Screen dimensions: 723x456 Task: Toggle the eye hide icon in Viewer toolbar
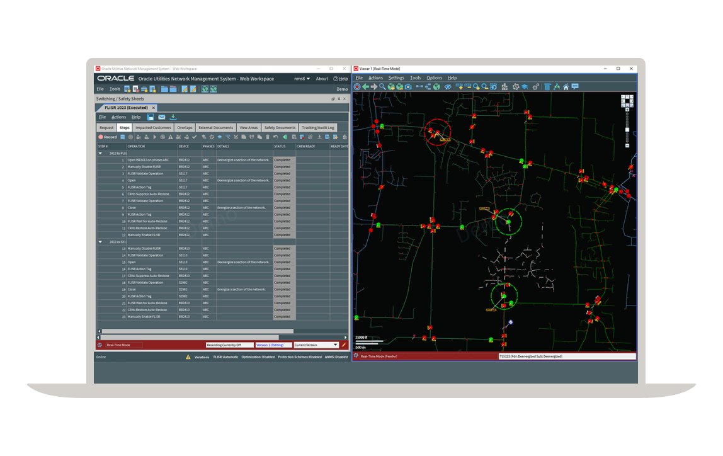[x=447, y=87]
